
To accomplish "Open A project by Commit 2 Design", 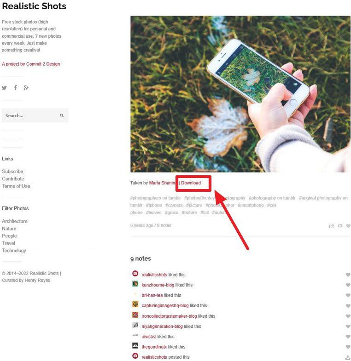I will [31, 64].
